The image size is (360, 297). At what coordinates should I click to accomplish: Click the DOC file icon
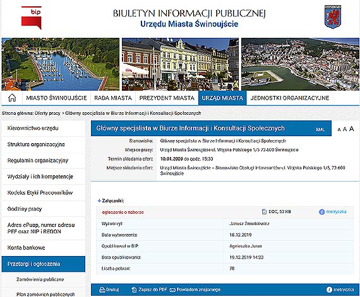click(x=264, y=211)
